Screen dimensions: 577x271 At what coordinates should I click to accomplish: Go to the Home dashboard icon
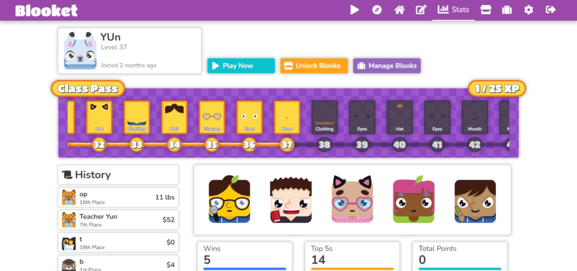[x=400, y=10]
